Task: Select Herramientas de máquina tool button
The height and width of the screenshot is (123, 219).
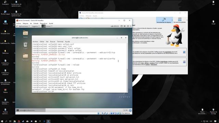Action: point(164,20)
